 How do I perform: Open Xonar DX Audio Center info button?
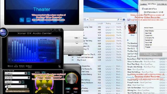pos(52,30)
